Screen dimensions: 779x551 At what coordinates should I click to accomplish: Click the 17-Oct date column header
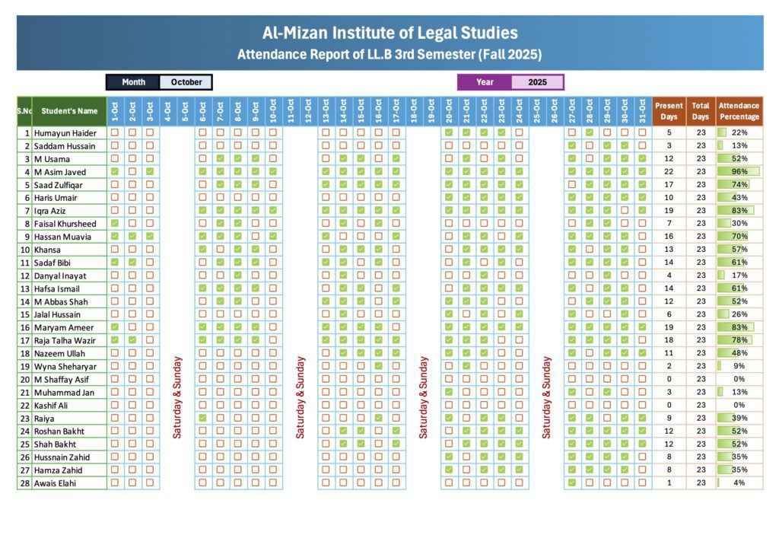point(396,111)
